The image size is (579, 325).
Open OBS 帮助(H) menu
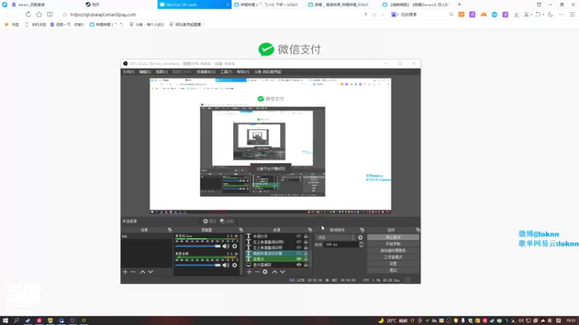coord(242,71)
